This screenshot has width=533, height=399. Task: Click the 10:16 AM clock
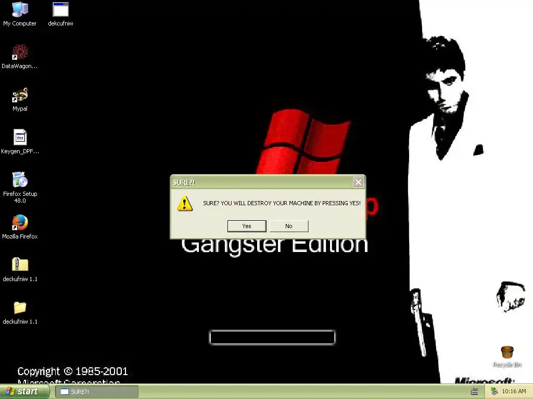coord(514,392)
